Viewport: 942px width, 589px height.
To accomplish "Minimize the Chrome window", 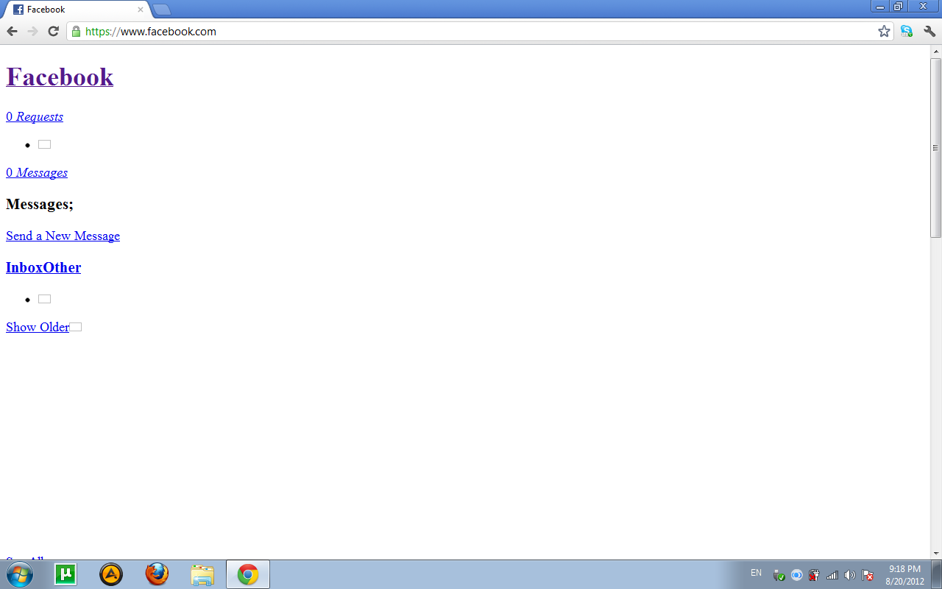I will [880, 7].
